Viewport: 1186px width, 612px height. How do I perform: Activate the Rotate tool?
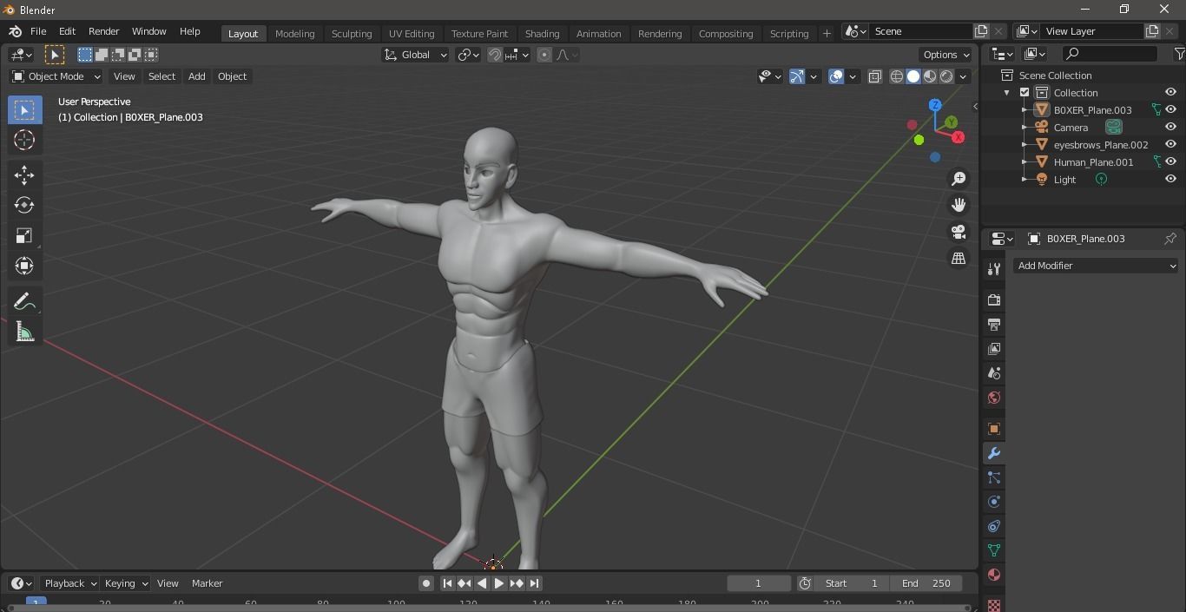24,205
